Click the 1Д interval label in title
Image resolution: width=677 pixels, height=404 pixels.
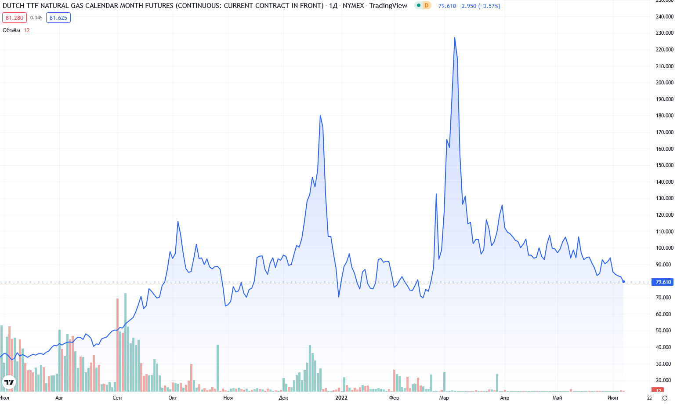(333, 6)
